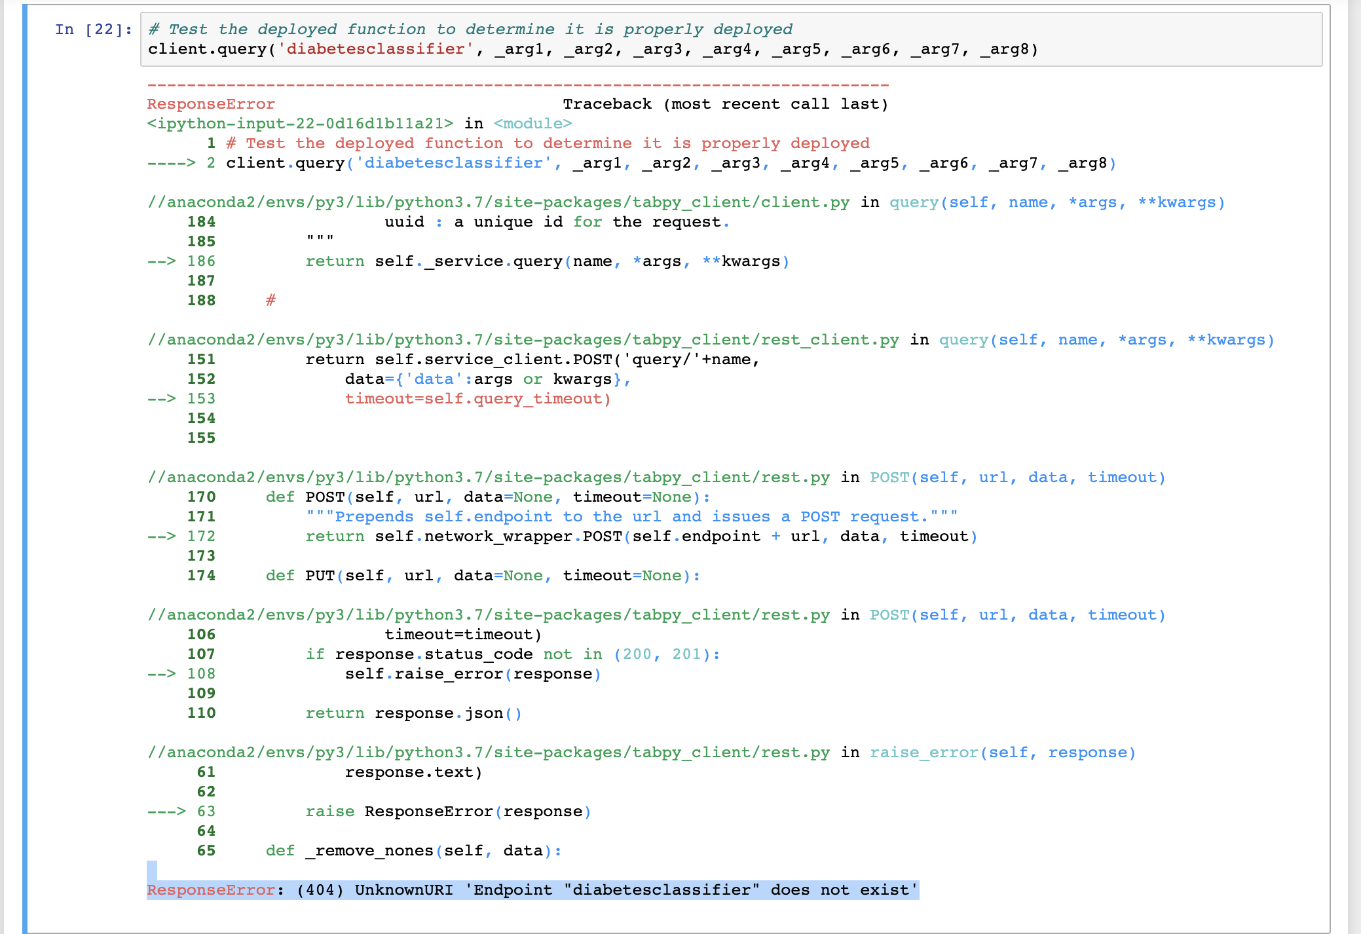Click the blue selected-cell bar on the left edge
The height and width of the screenshot is (934, 1361).
[25, 468]
